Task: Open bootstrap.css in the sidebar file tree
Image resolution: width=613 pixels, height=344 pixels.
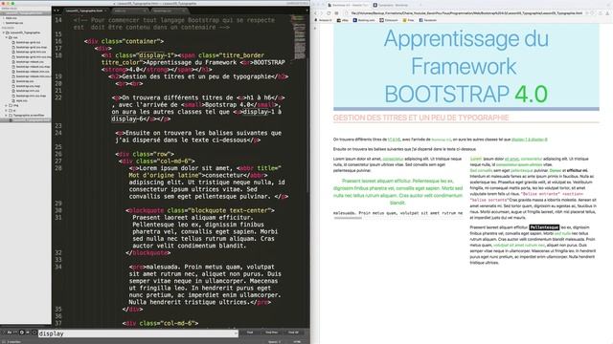Action: [x=24, y=81]
